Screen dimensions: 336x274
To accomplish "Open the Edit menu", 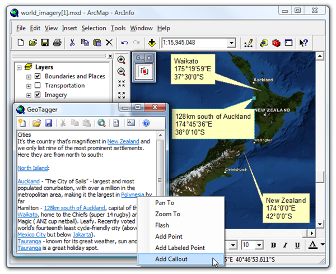I will click(35, 28).
